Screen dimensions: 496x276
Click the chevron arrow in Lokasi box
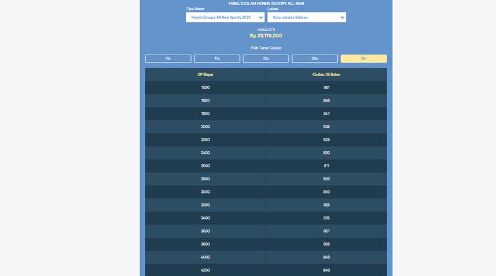point(342,18)
